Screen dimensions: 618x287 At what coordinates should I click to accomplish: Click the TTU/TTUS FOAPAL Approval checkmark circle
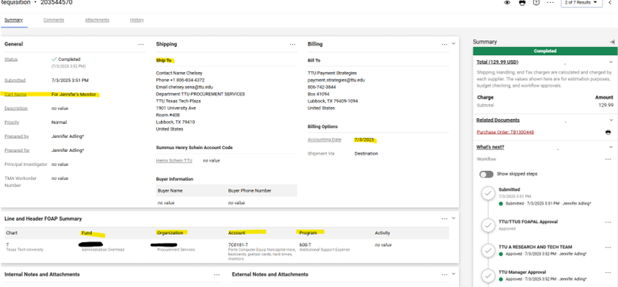[x=489, y=225]
